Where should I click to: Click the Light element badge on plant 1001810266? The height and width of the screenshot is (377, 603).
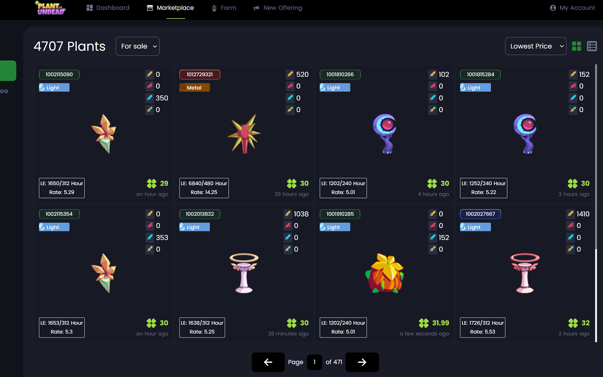click(334, 88)
